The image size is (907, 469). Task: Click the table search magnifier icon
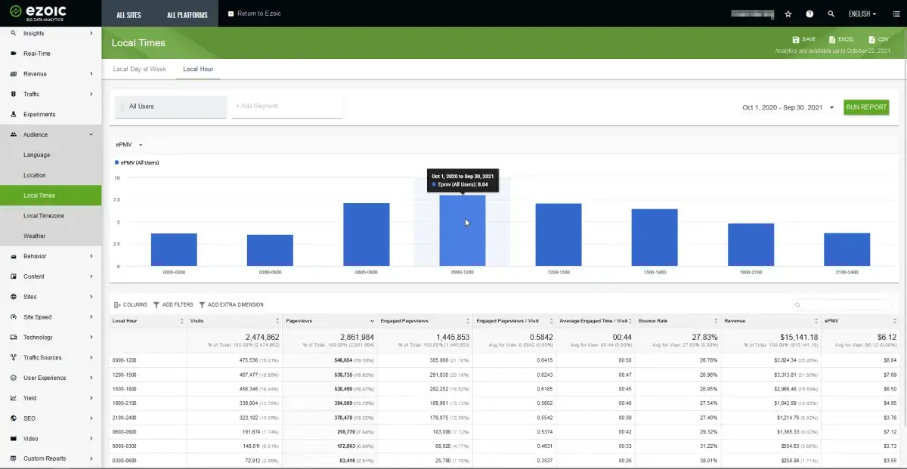pyautogui.click(x=798, y=305)
